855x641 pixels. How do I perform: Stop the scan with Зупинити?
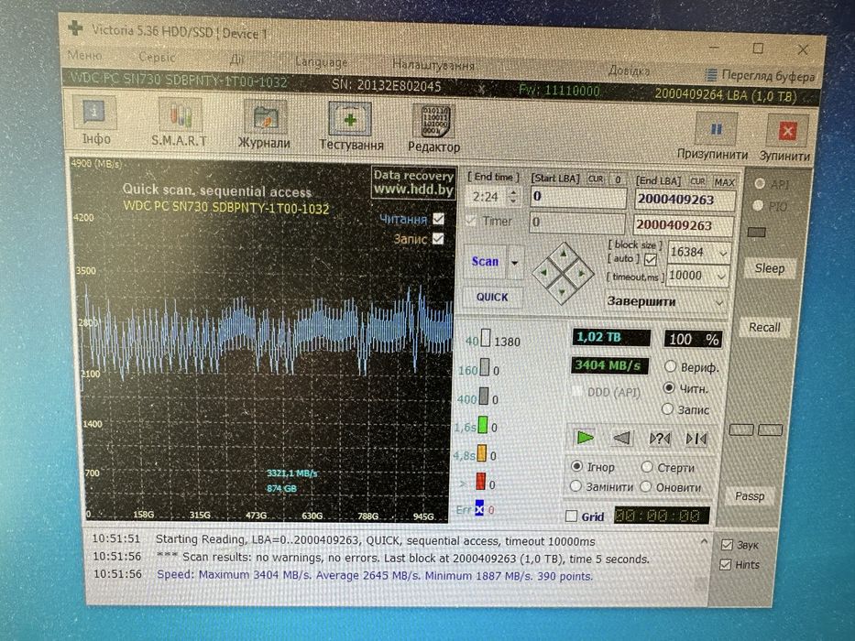tap(785, 138)
